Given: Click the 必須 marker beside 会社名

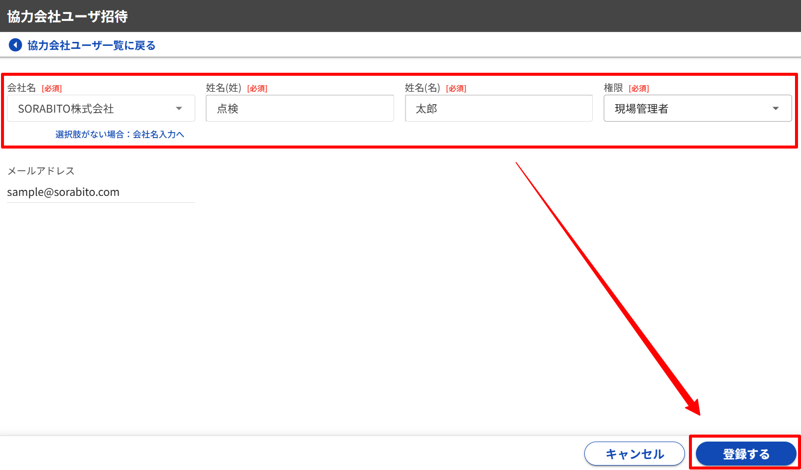Looking at the screenshot, I should 52,89.
